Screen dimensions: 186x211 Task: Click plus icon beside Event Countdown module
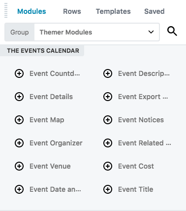[x=19, y=73]
